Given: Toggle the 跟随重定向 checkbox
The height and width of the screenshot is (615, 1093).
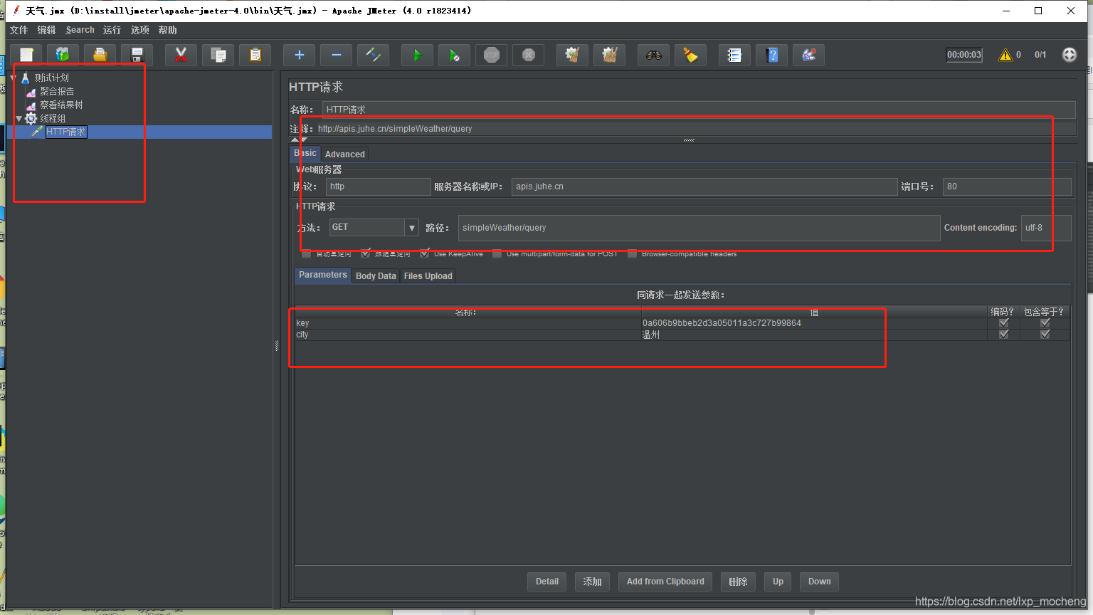Looking at the screenshot, I should [366, 253].
